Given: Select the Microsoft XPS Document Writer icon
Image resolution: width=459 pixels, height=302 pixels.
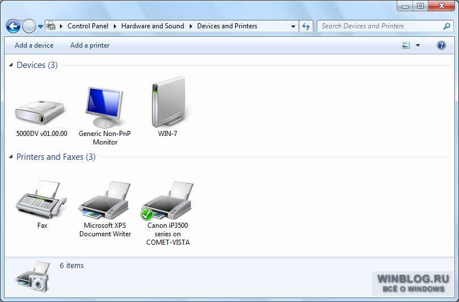Looking at the screenshot, I should pyautogui.click(x=104, y=200).
